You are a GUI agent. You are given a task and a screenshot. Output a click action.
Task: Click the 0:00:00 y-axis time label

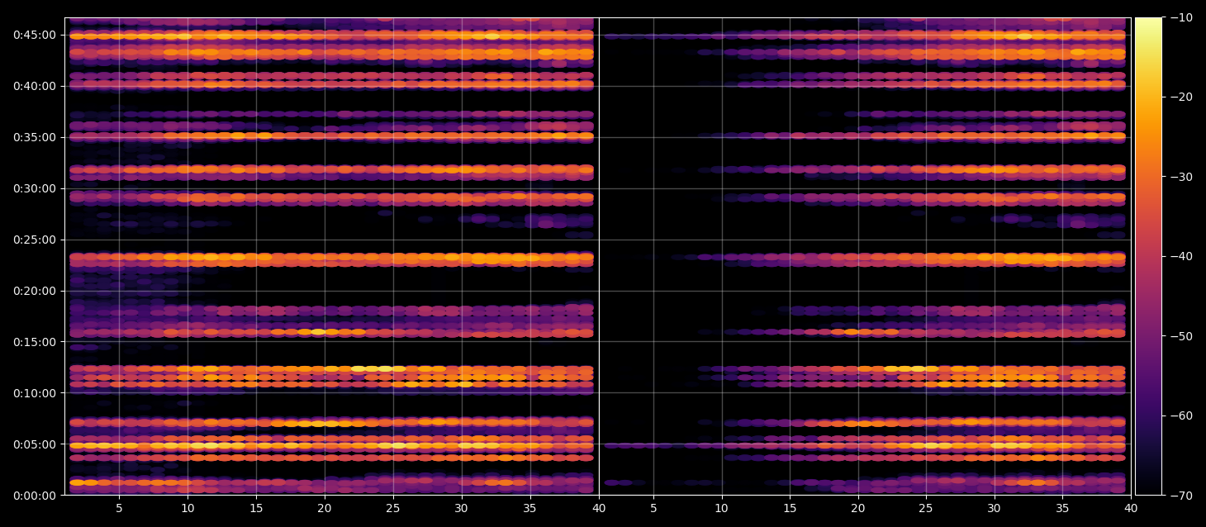pyautogui.click(x=35, y=495)
